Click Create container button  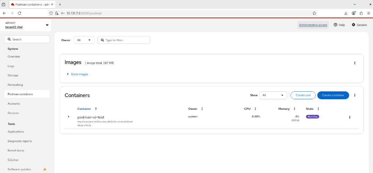click(x=333, y=95)
